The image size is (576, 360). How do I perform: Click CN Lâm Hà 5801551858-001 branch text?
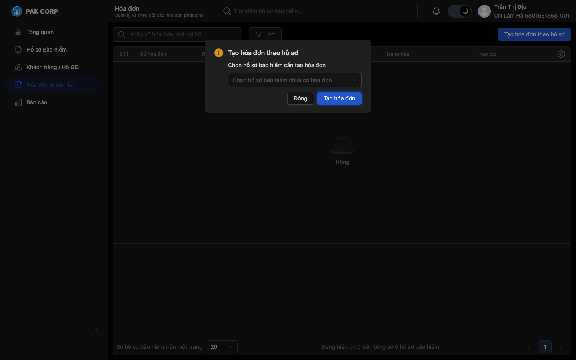coord(532,16)
